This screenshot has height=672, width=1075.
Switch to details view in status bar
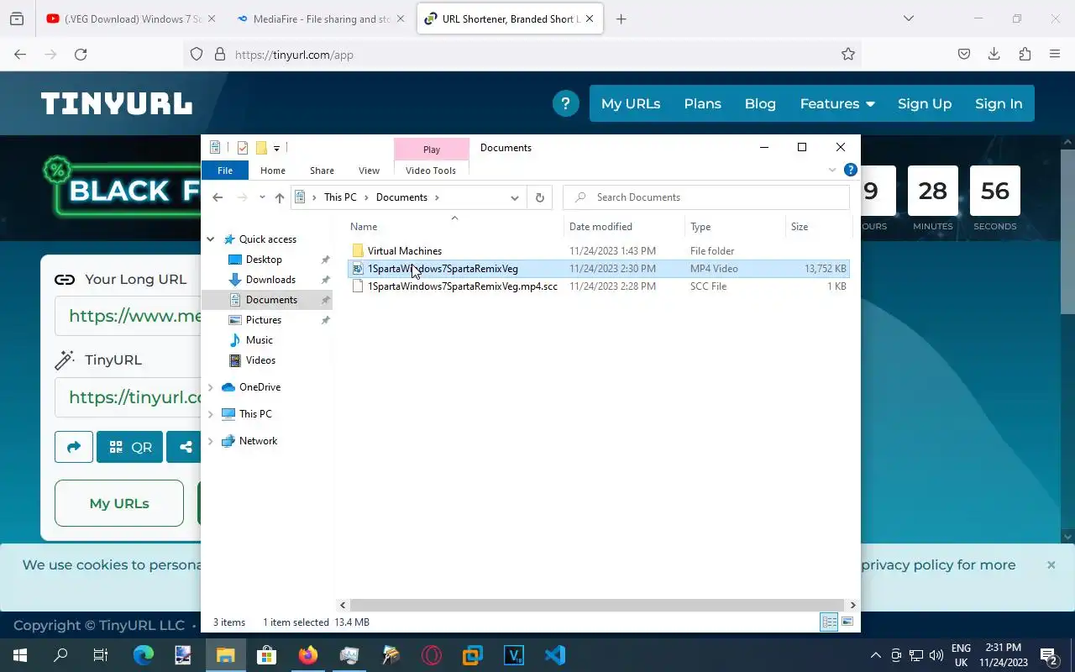[829, 622]
